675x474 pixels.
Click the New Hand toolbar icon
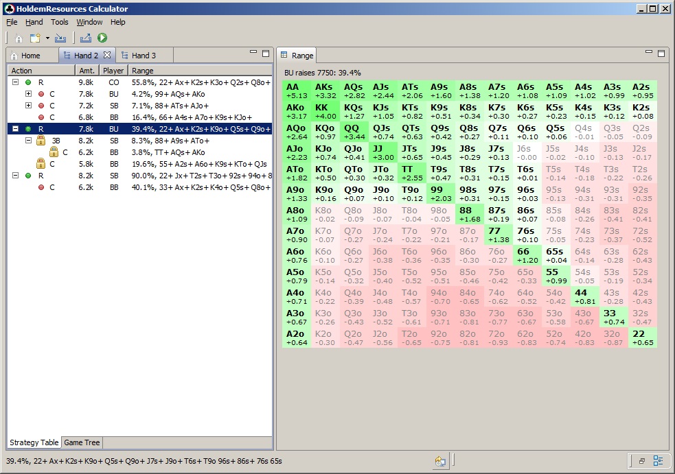pyautogui.click(x=35, y=38)
